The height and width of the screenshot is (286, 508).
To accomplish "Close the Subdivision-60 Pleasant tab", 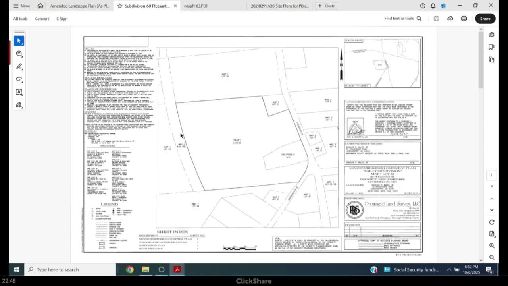I will pyautogui.click(x=175, y=6).
